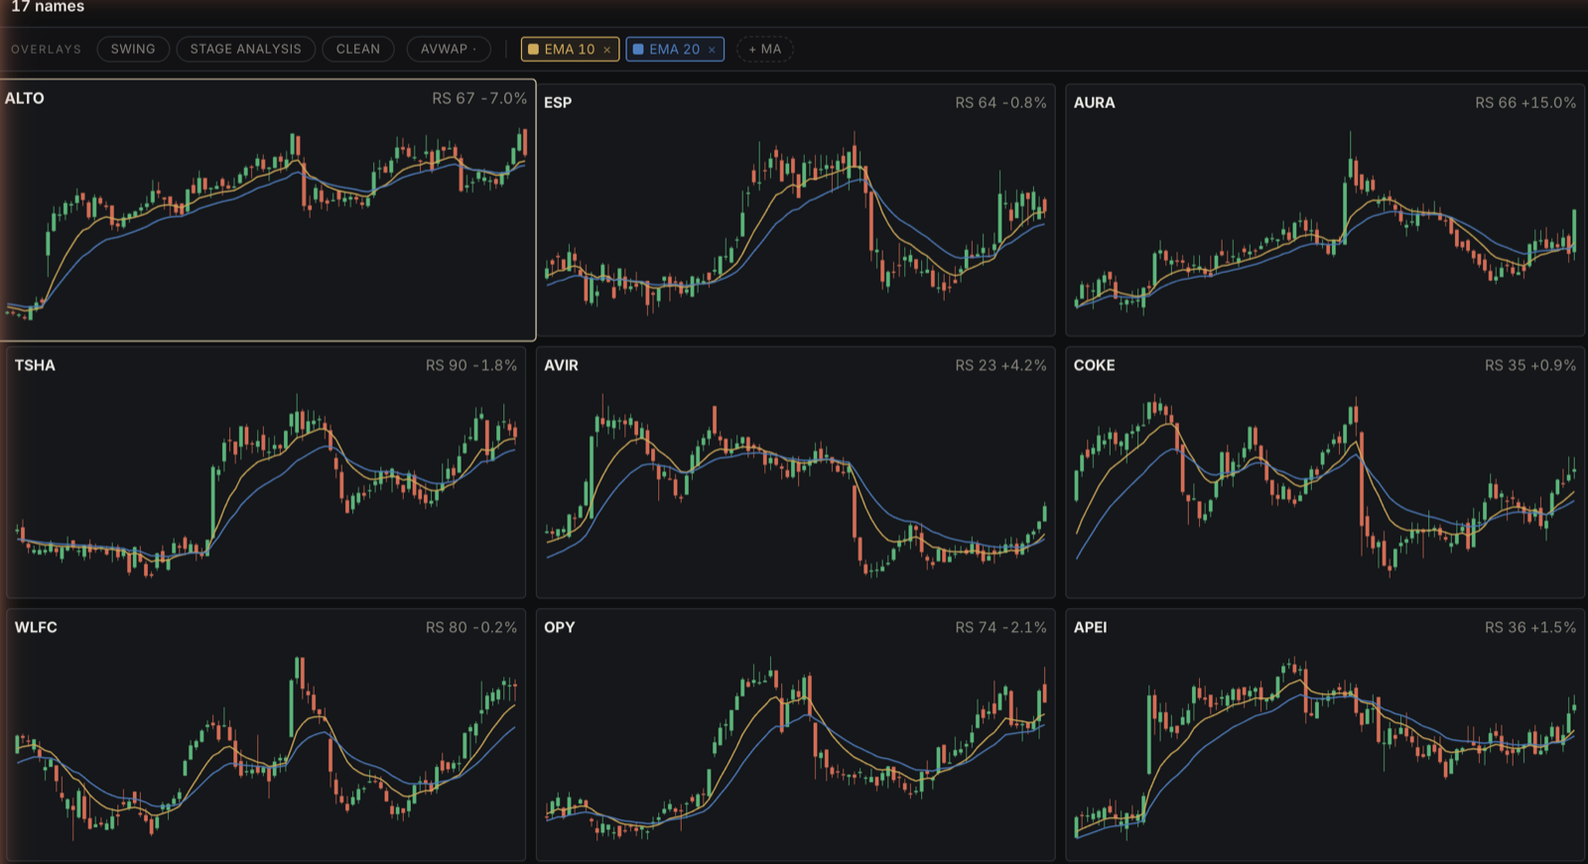Click the yellow EMA 10 color swatch
Image resolution: width=1588 pixels, height=864 pixels.
(533, 49)
